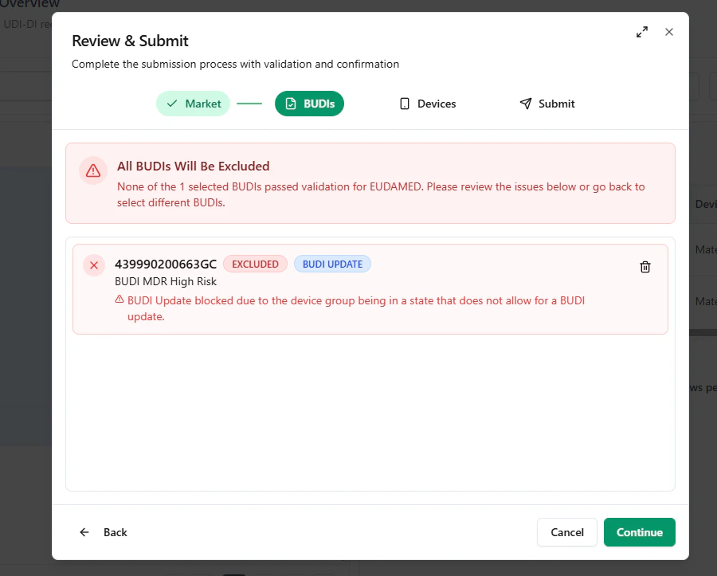717x576 pixels.
Task: Click the BUDI UPDATE badge
Action: (x=332, y=264)
